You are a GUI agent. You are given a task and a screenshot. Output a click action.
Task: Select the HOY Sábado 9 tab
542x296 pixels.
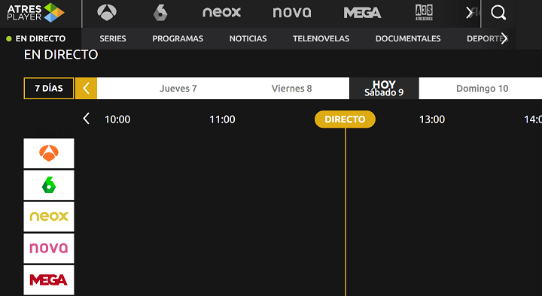(x=384, y=89)
